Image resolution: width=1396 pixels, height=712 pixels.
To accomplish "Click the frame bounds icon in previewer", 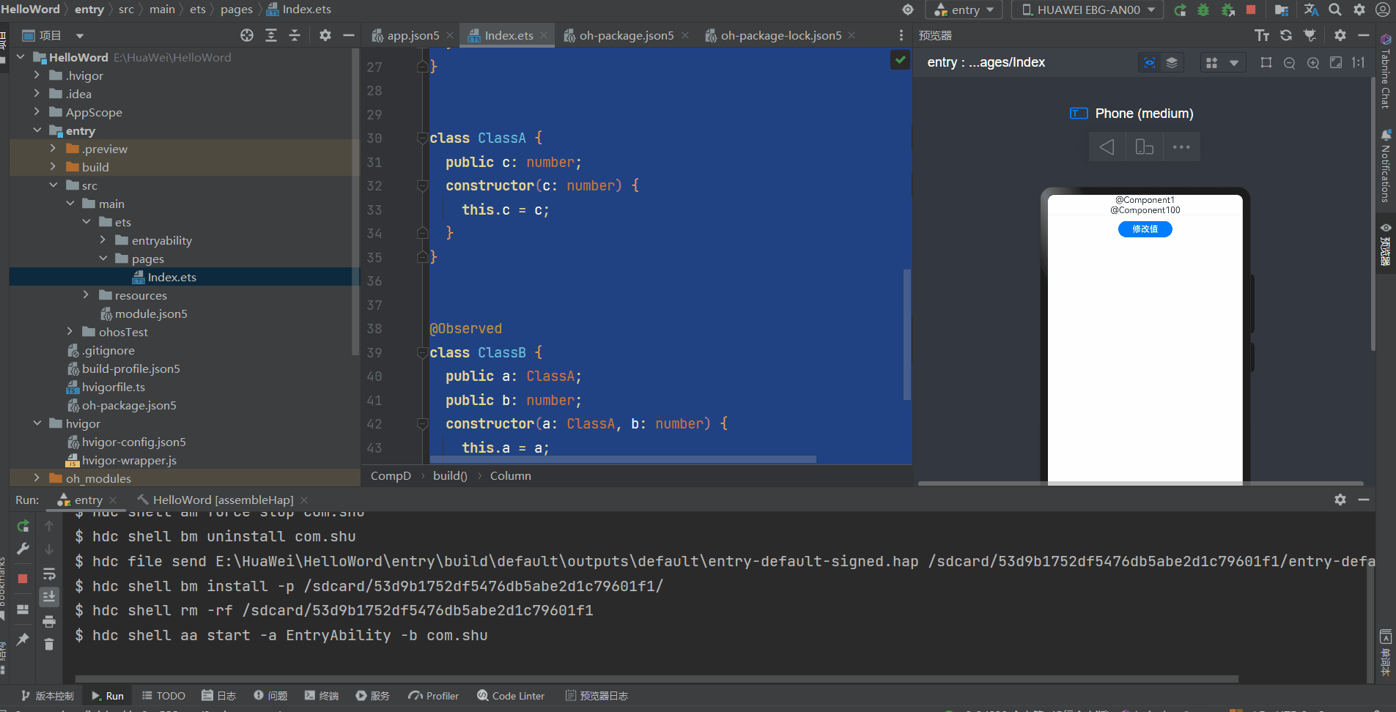I will [x=1266, y=63].
